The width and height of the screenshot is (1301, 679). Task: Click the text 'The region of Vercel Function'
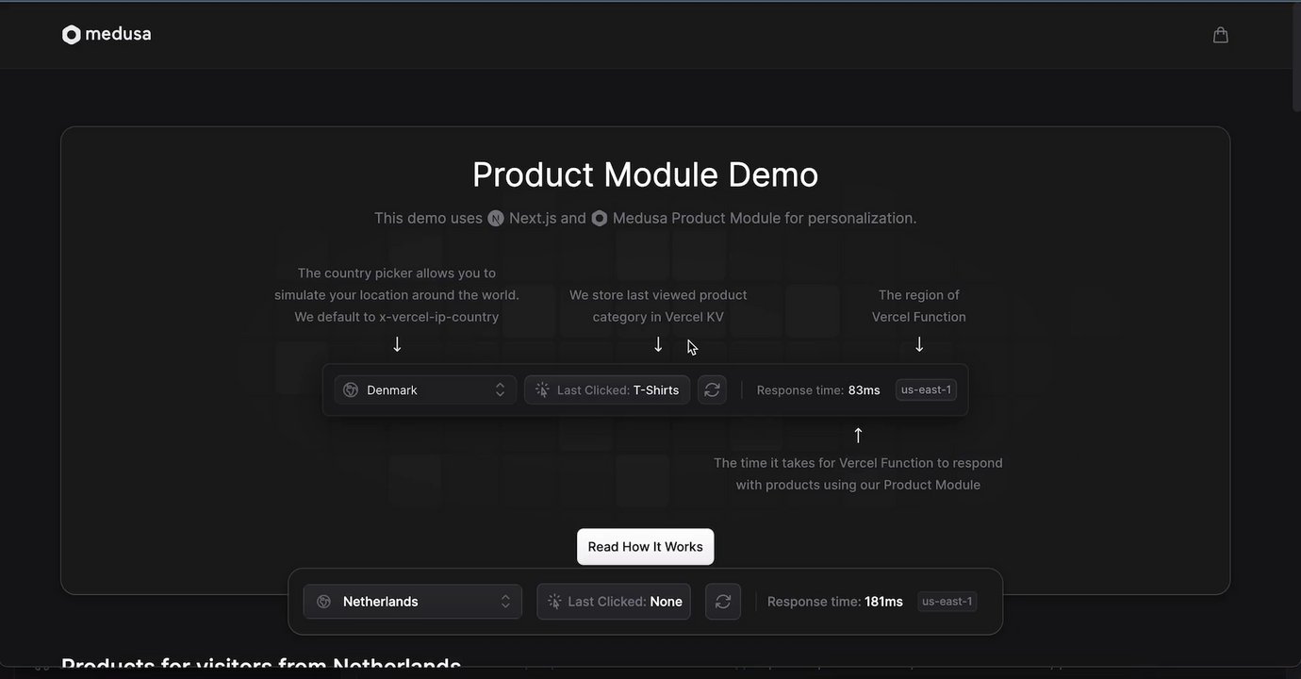pyautogui.click(x=919, y=306)
